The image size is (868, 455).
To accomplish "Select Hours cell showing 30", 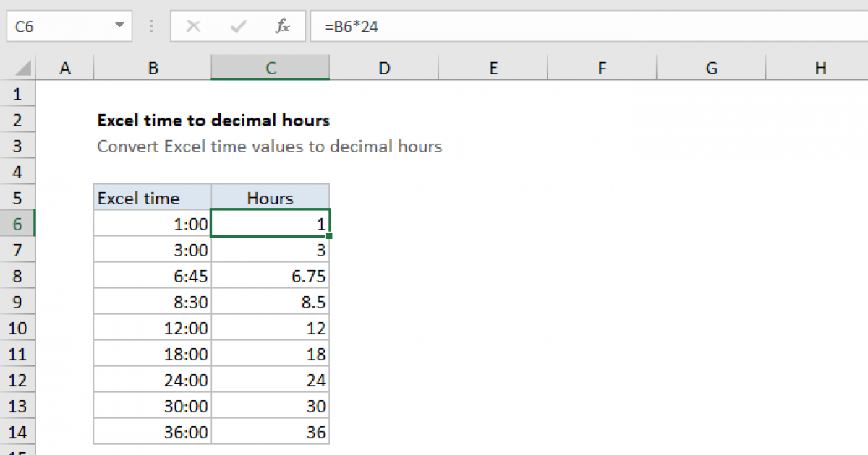I will click(x=271, y=406).
